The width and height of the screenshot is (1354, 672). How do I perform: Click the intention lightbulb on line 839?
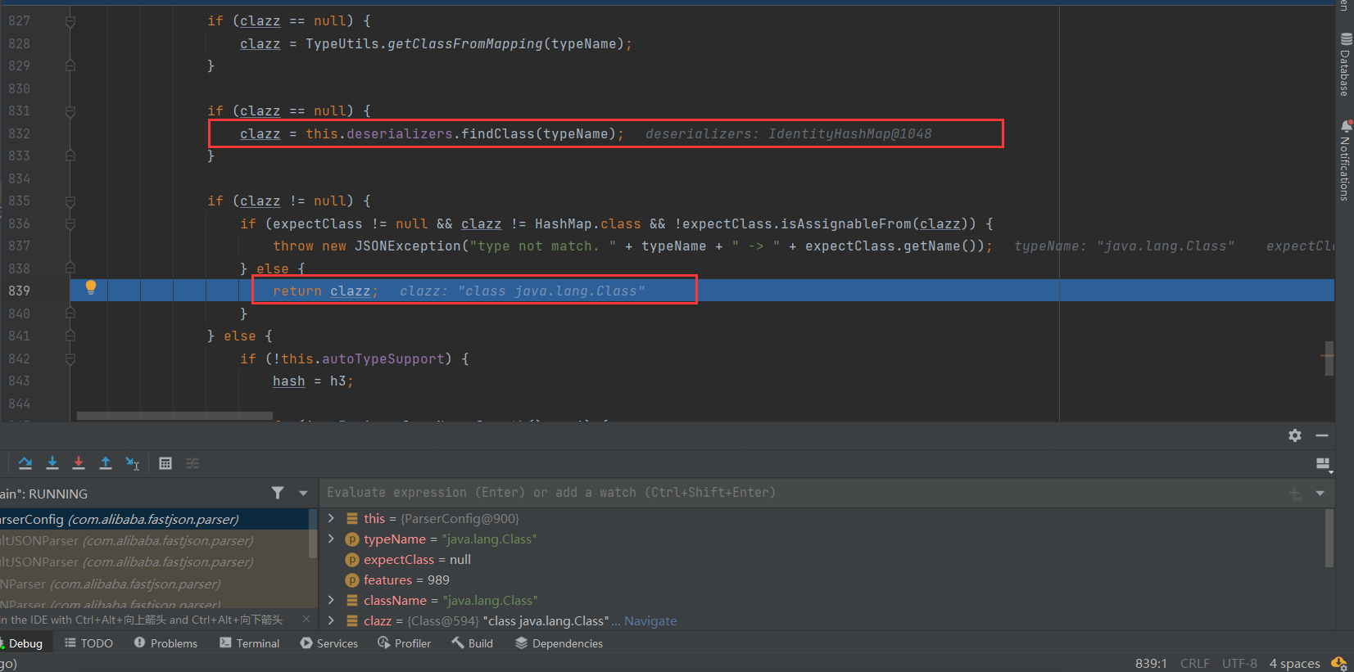(x=91, y=287)
